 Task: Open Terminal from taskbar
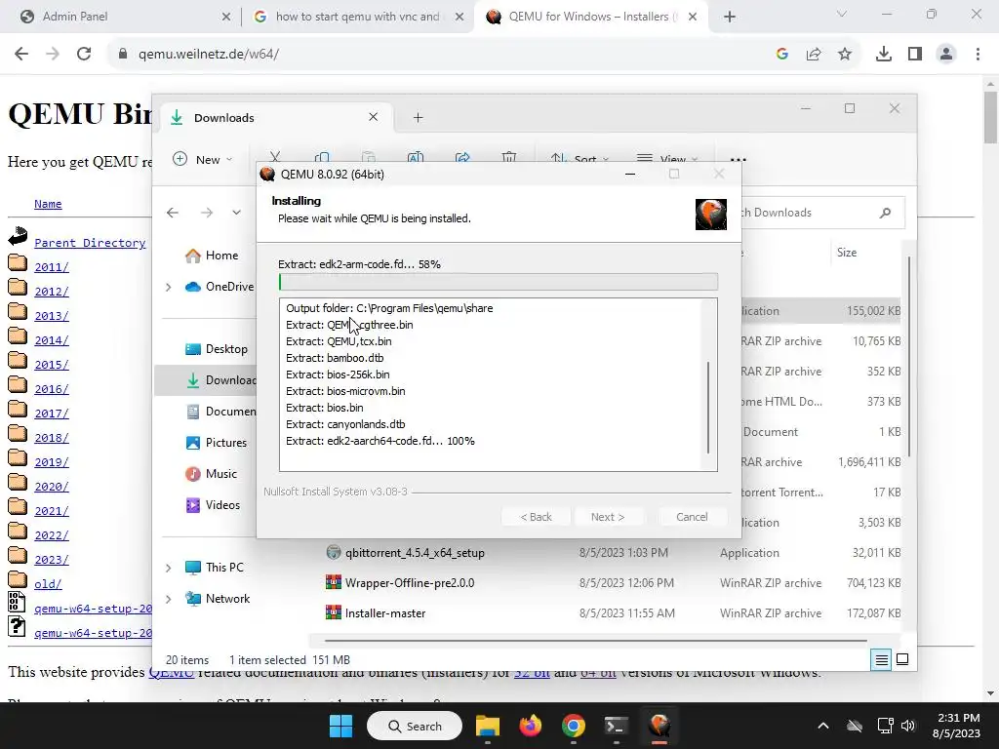[x=617, y=726]
